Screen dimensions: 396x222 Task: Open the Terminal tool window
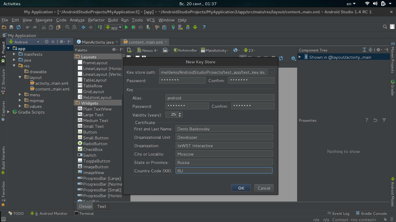click(x=84, y=213)
